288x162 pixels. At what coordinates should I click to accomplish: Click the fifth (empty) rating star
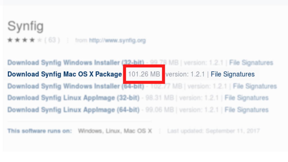[39, 40]
